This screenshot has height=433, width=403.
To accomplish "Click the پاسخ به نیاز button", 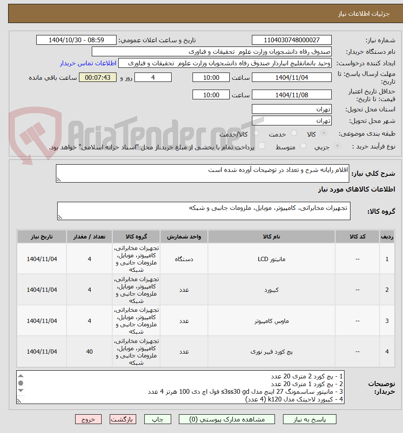I will 310,419.
